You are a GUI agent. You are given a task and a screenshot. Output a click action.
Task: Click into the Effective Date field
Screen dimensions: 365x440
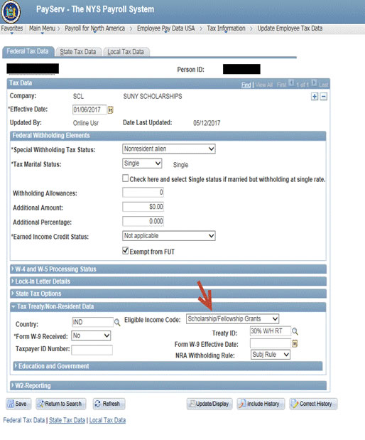89,109
